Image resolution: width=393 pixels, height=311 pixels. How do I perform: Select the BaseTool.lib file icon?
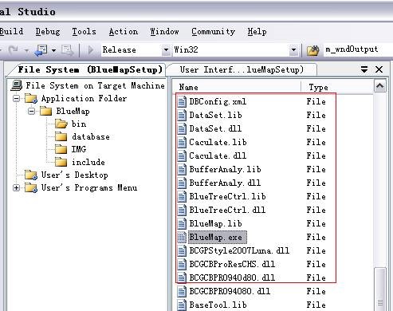tap(182, 305)
